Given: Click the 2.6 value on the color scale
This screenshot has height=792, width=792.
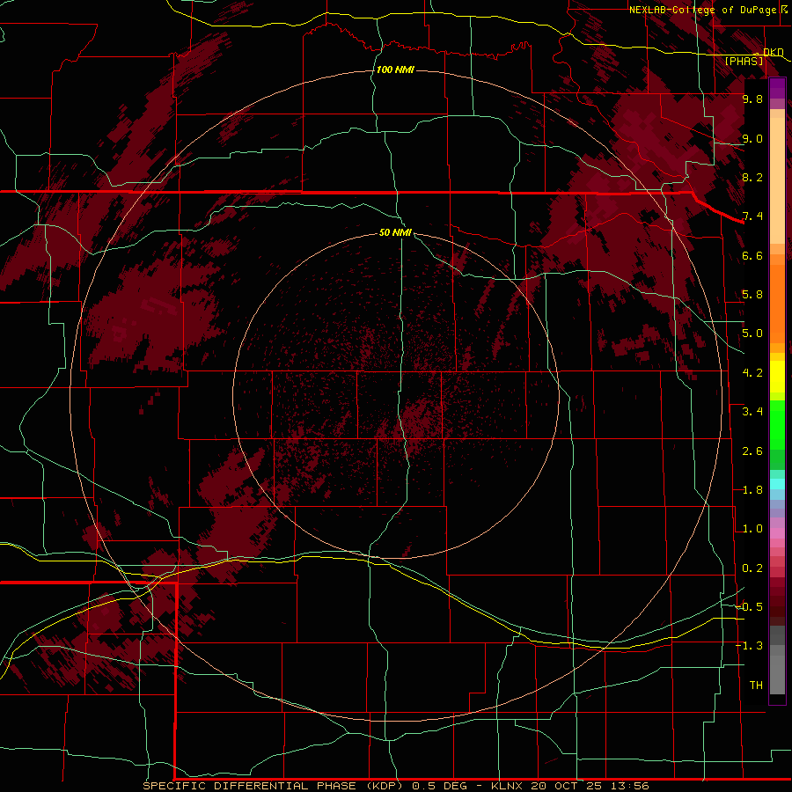Looking at the screenshot, I should (752, 451).
